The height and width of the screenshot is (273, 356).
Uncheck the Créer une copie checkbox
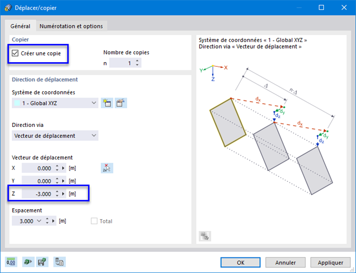click(15, 53)
